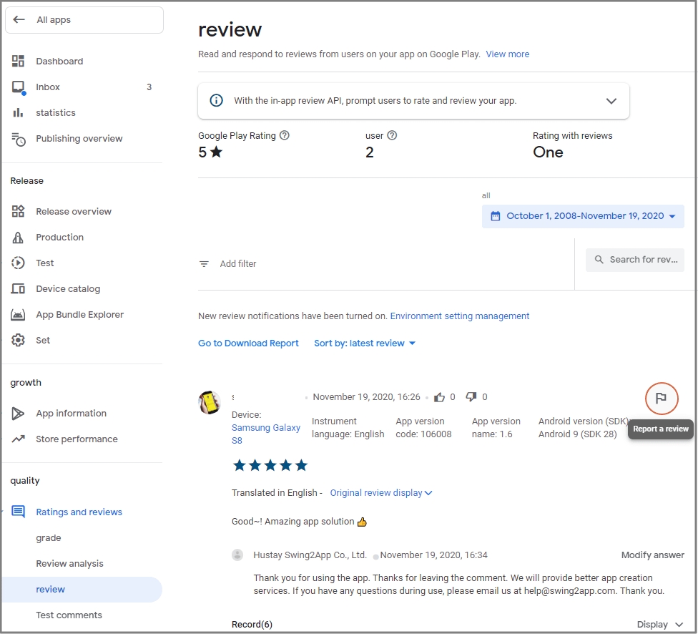698x634 pixels.
Task: Expand the Record Display chevron
Action: (x=679, y=625)
